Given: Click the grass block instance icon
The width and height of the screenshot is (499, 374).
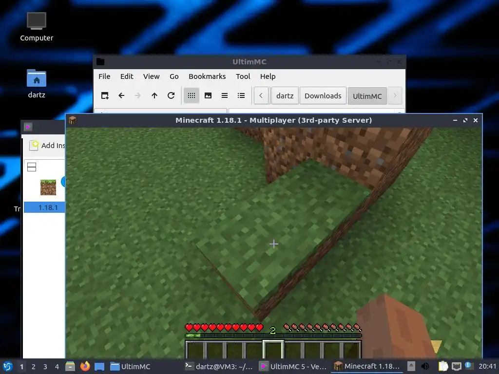Looking at the screenshot, I should coord(48,187).
